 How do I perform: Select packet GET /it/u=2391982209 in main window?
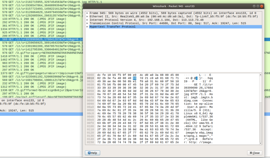pyautogui.click(x=41, y=46)
